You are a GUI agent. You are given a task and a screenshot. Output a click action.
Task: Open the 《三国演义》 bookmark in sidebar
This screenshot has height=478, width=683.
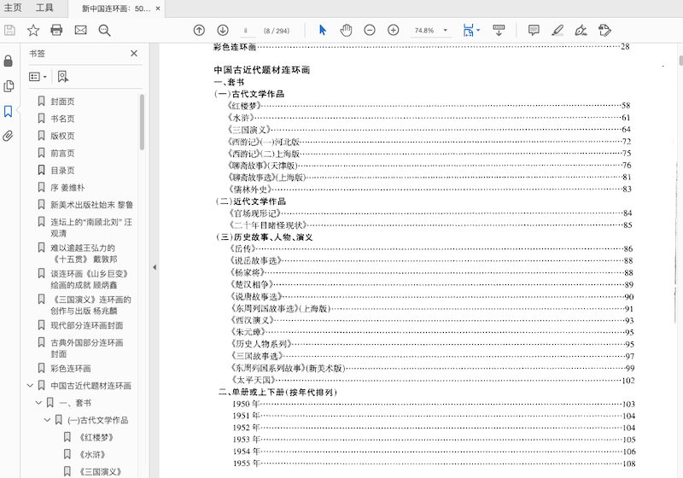pos(100,471)
